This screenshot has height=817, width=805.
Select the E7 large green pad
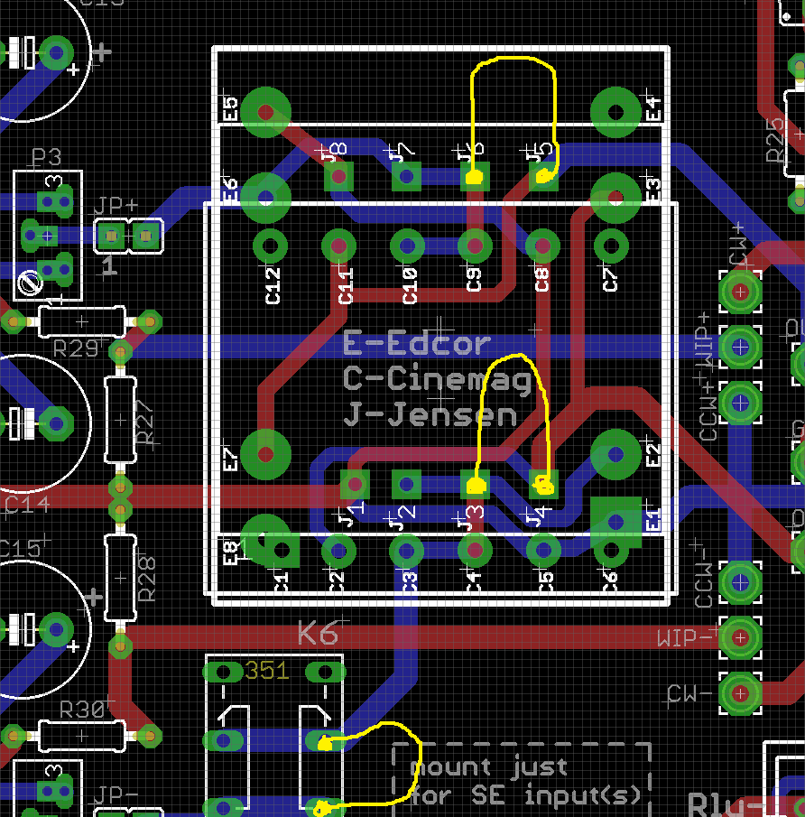click(265, 454)
